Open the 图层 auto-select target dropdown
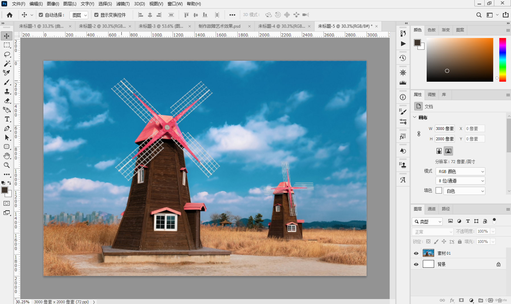 [x=79, y=15]
